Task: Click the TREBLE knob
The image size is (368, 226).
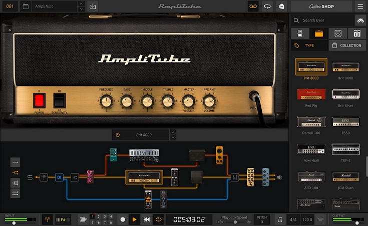Action: coord(168,101)
